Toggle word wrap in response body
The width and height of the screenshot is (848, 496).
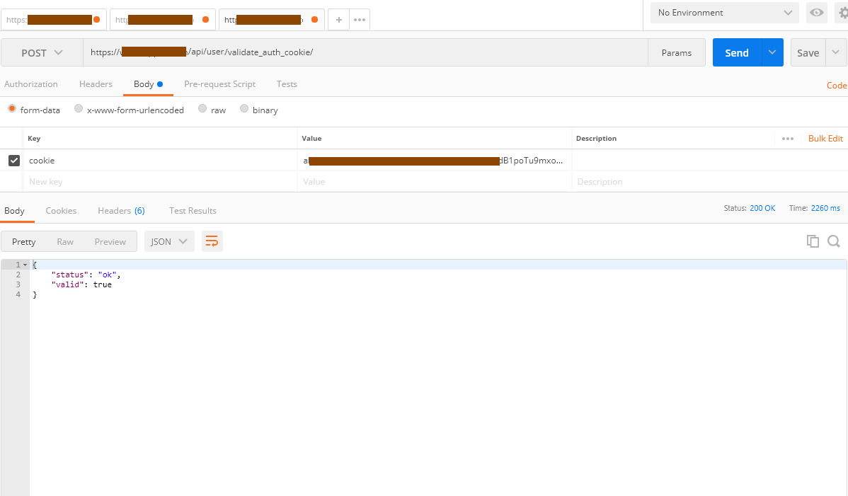coord(212,241)
